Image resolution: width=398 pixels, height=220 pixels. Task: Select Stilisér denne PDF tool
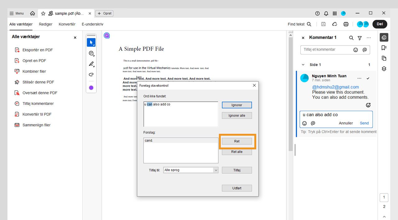click(x=35, y=82)
